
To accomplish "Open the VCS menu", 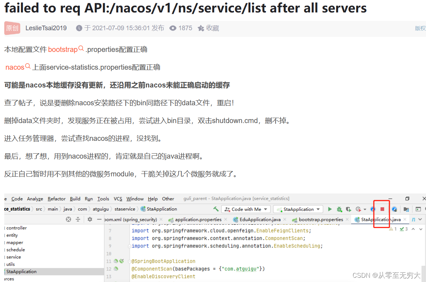I will 118,199.
